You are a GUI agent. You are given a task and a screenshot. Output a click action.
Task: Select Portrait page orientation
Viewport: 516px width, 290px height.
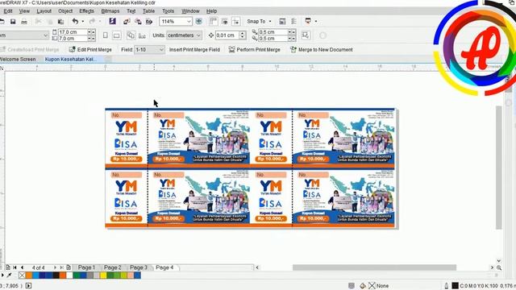[106, 35]
